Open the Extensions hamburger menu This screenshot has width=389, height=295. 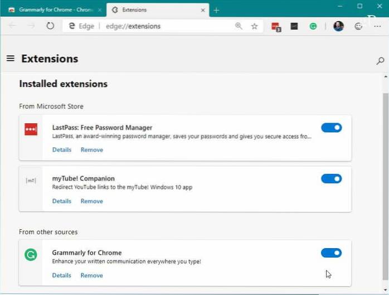(x=10, y=59)
